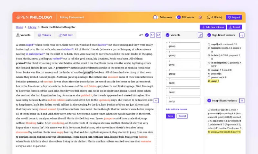Click the Save button
This screenshot has width=258, height=154.
click(x=170, y=116)
